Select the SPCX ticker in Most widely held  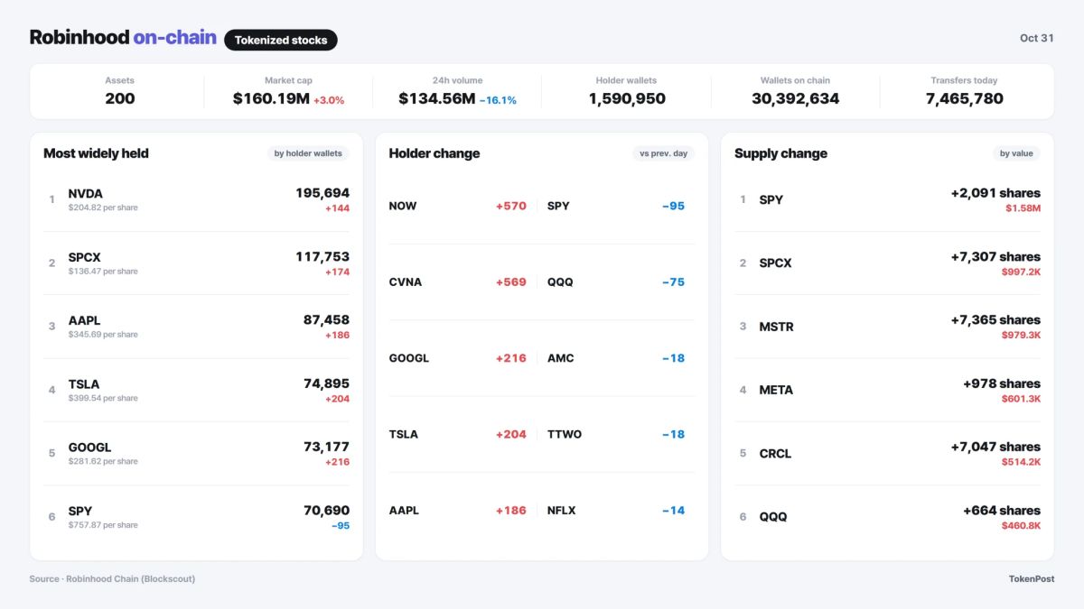click(84, 257)
